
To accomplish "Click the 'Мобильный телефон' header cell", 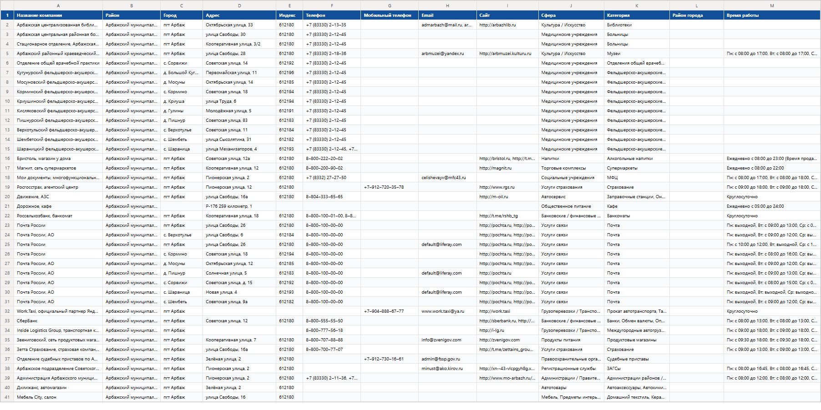I will coord(390,15).
